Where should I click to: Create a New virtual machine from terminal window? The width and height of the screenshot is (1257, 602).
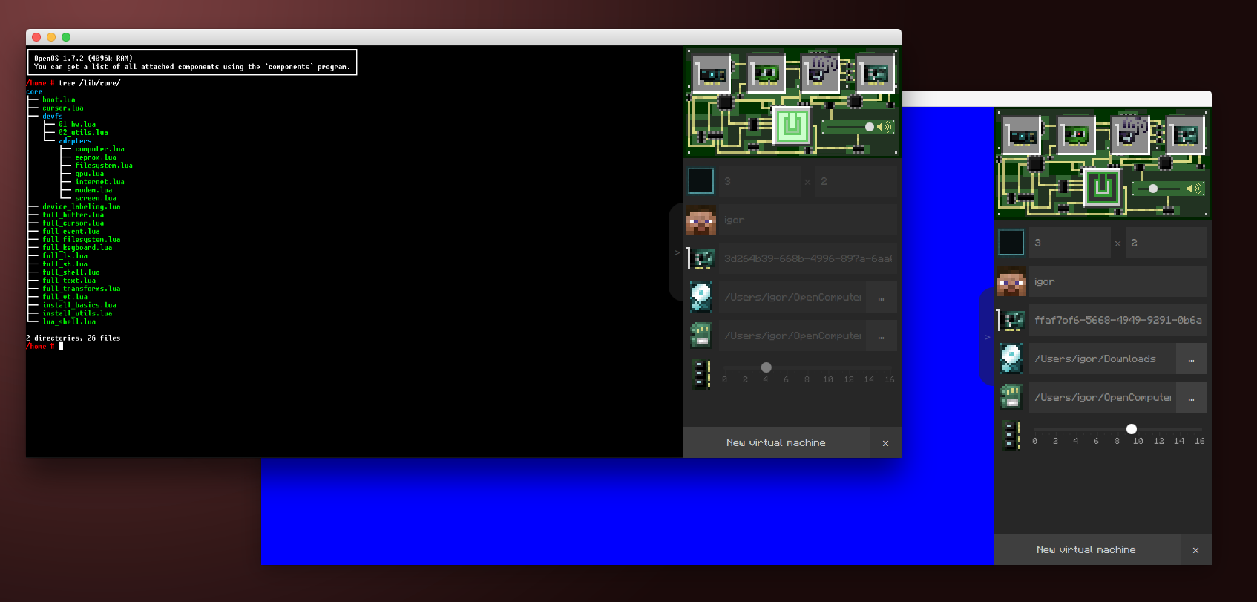coord(776,442)
